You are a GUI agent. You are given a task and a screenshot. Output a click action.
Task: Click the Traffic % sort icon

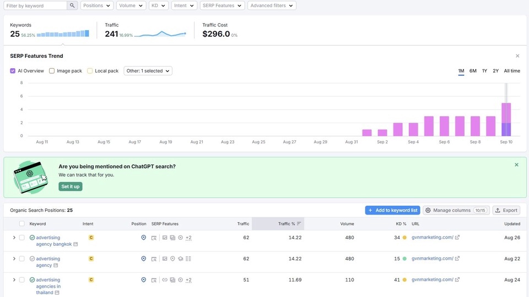click(299, 224)
